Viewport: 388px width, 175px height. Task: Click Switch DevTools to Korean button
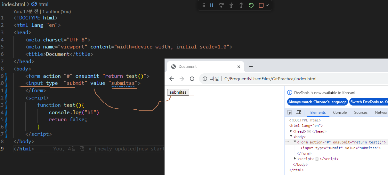(x=369, y=102)
